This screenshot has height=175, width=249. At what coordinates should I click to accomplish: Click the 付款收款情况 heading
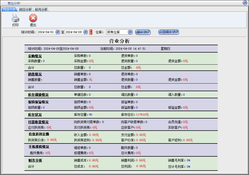pos(38,122)
